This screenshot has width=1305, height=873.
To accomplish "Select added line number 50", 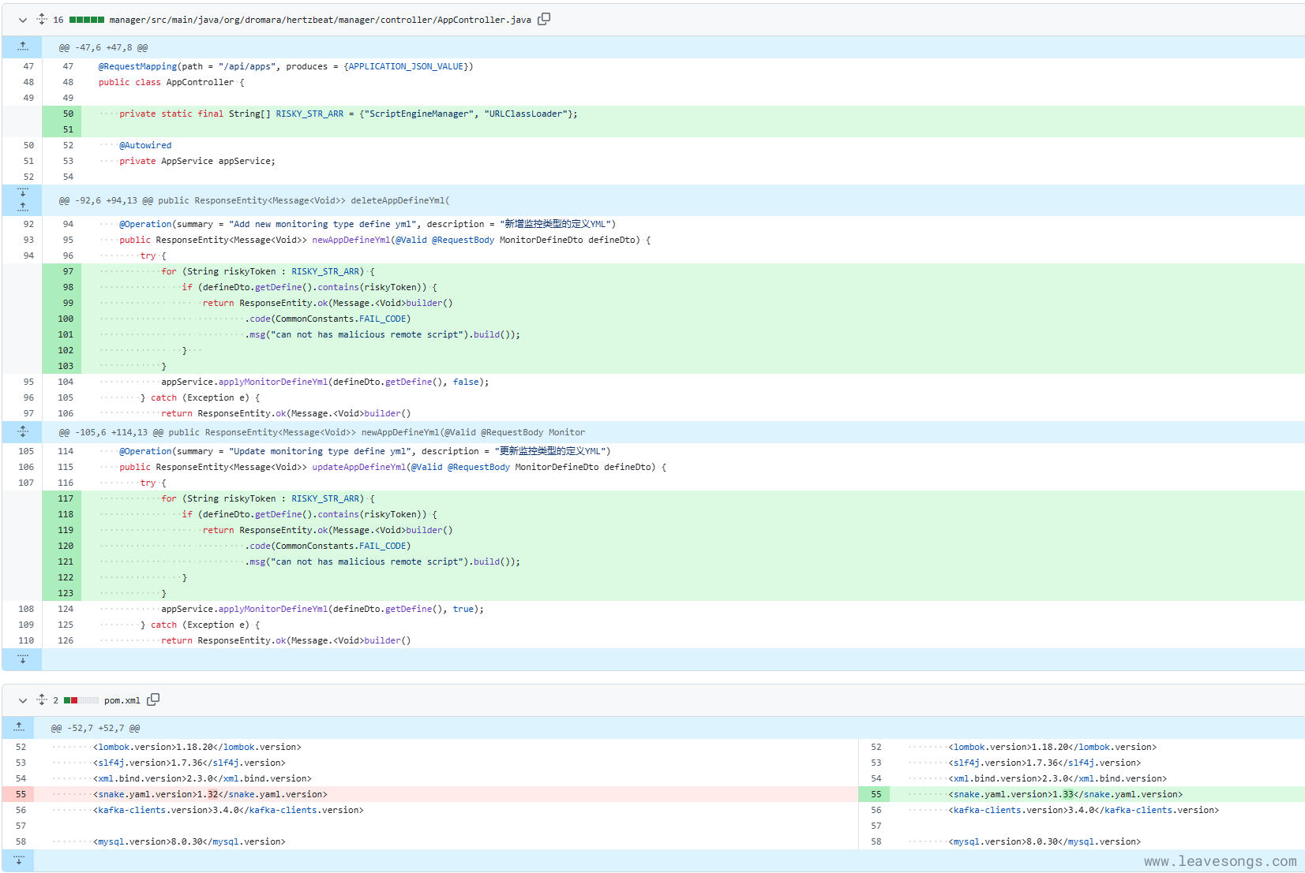I will (68, 114).
